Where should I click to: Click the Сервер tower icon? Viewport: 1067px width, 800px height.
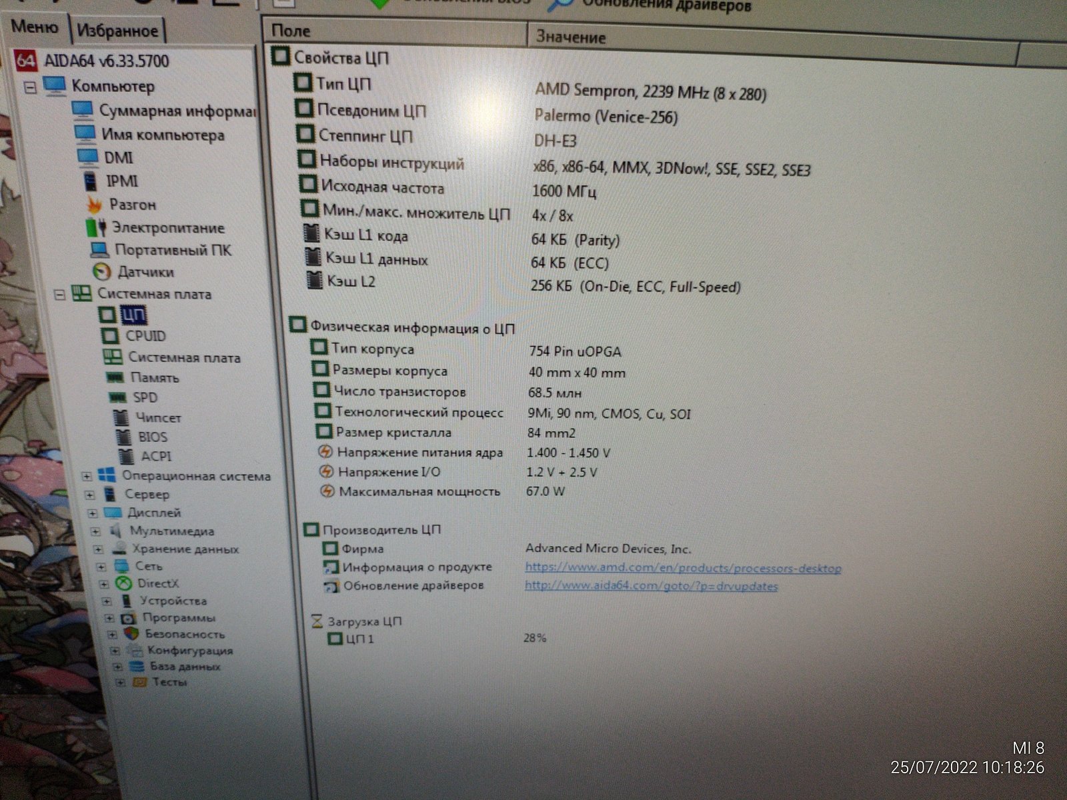[110, 494]
